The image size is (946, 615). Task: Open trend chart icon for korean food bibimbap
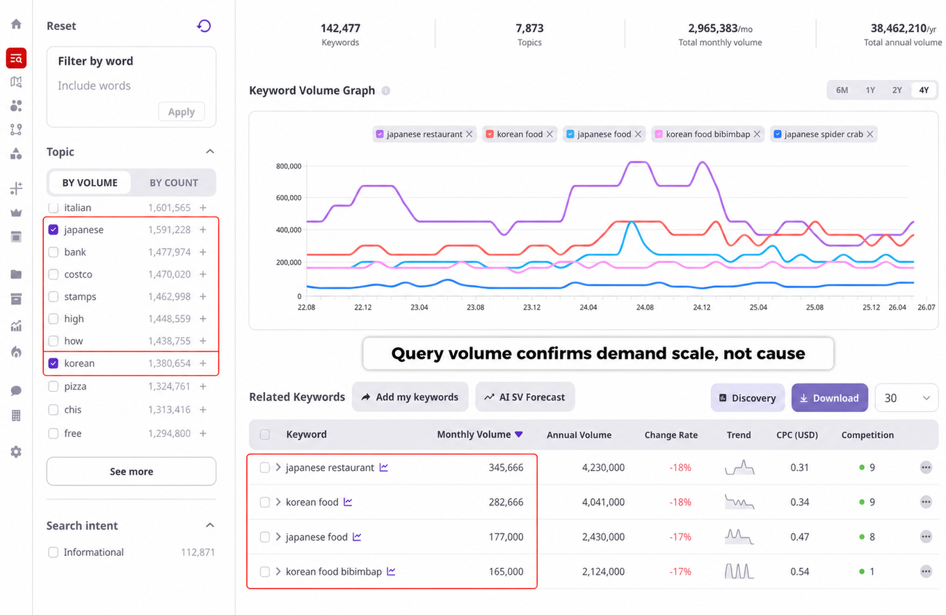(392, 572)
